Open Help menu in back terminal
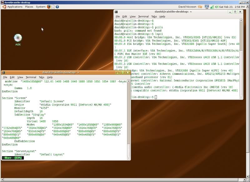Image resolution: width=250 pixels, height=182 pixels. click(x=162, y=17)
